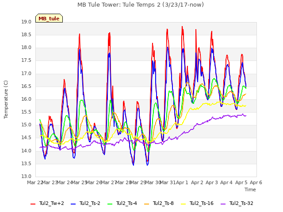This screenshot has height=212, width=283.
Task: Click the orange Tul2_Ts-8 legend swatch
Action: (146, 204)
